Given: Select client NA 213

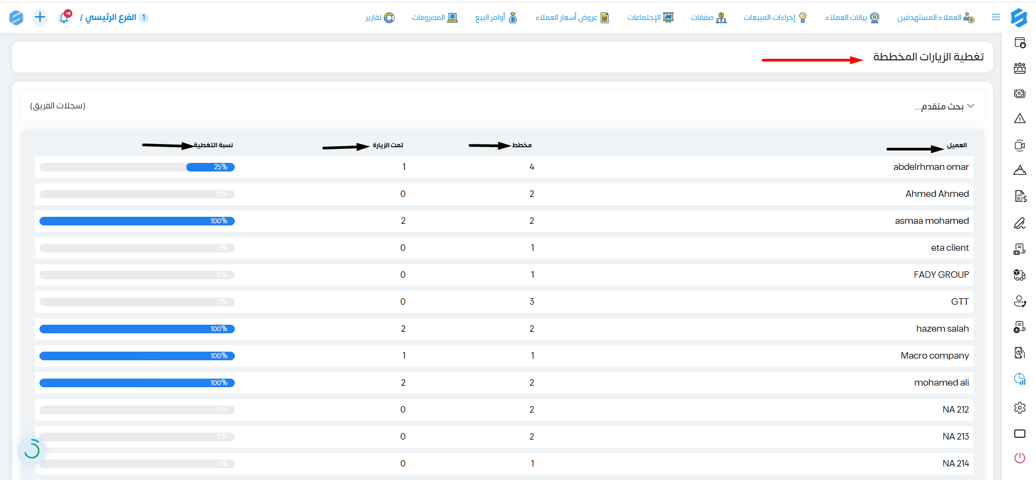Looking at the screenshot, I should pyautogui.click(x=956, y=437).
